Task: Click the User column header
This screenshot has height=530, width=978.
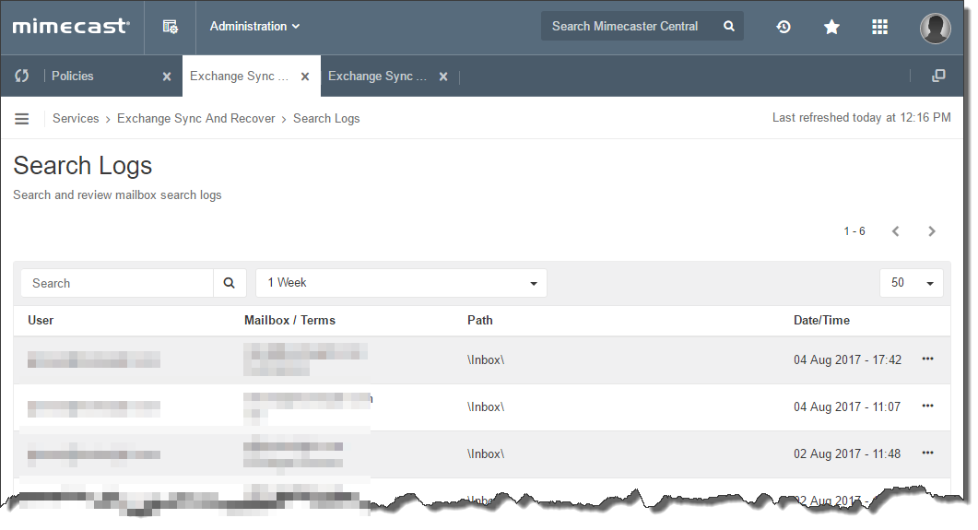Action: click(41, 321)
